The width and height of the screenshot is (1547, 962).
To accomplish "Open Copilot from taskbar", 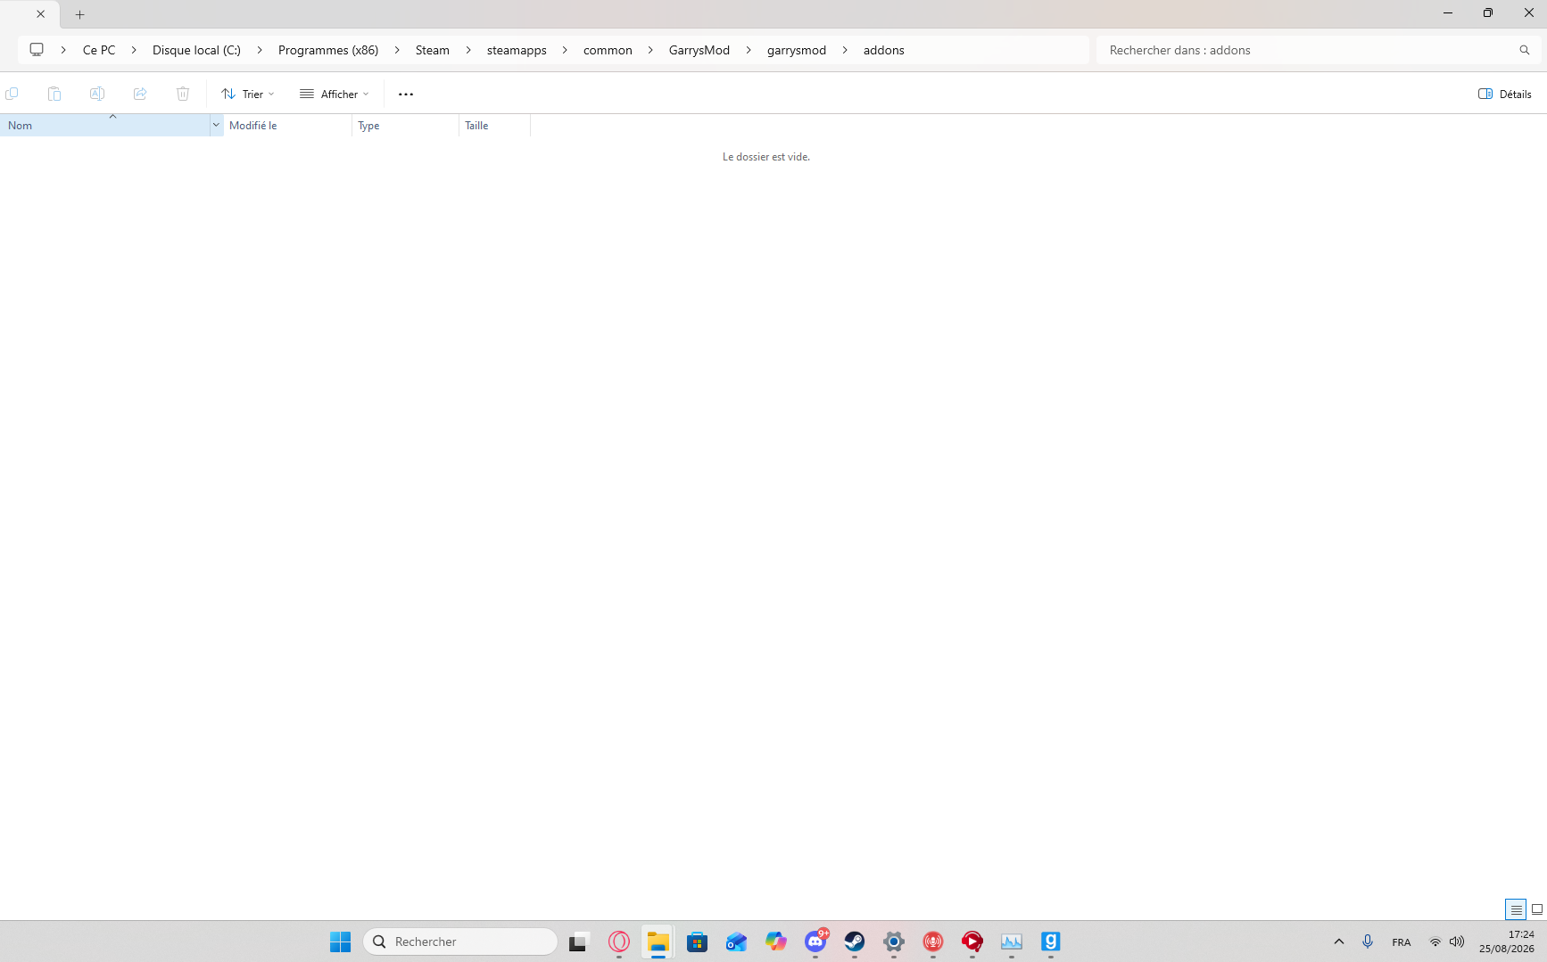I will point(776,941).
